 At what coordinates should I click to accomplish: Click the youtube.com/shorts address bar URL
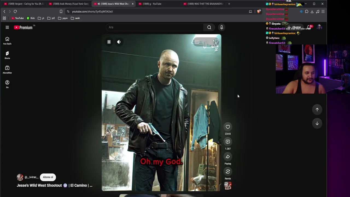coord(92,11)
